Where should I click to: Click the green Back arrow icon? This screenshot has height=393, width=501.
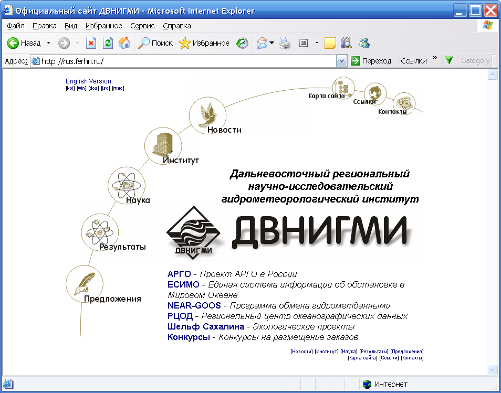[x=13, y=43]
